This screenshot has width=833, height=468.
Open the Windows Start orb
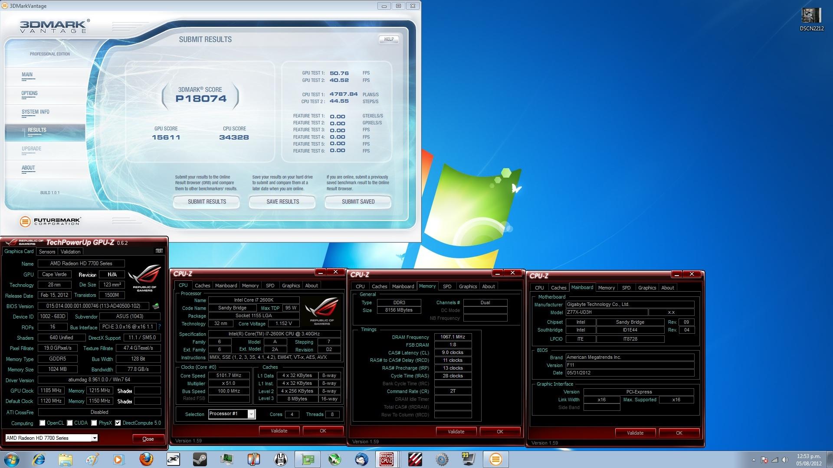(x=12, y=459)
